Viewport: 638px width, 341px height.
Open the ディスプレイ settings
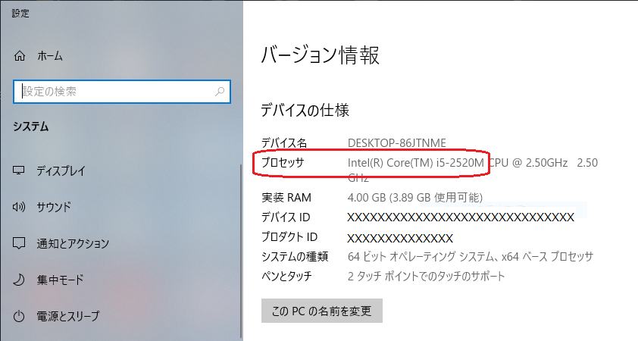(61, 170)
